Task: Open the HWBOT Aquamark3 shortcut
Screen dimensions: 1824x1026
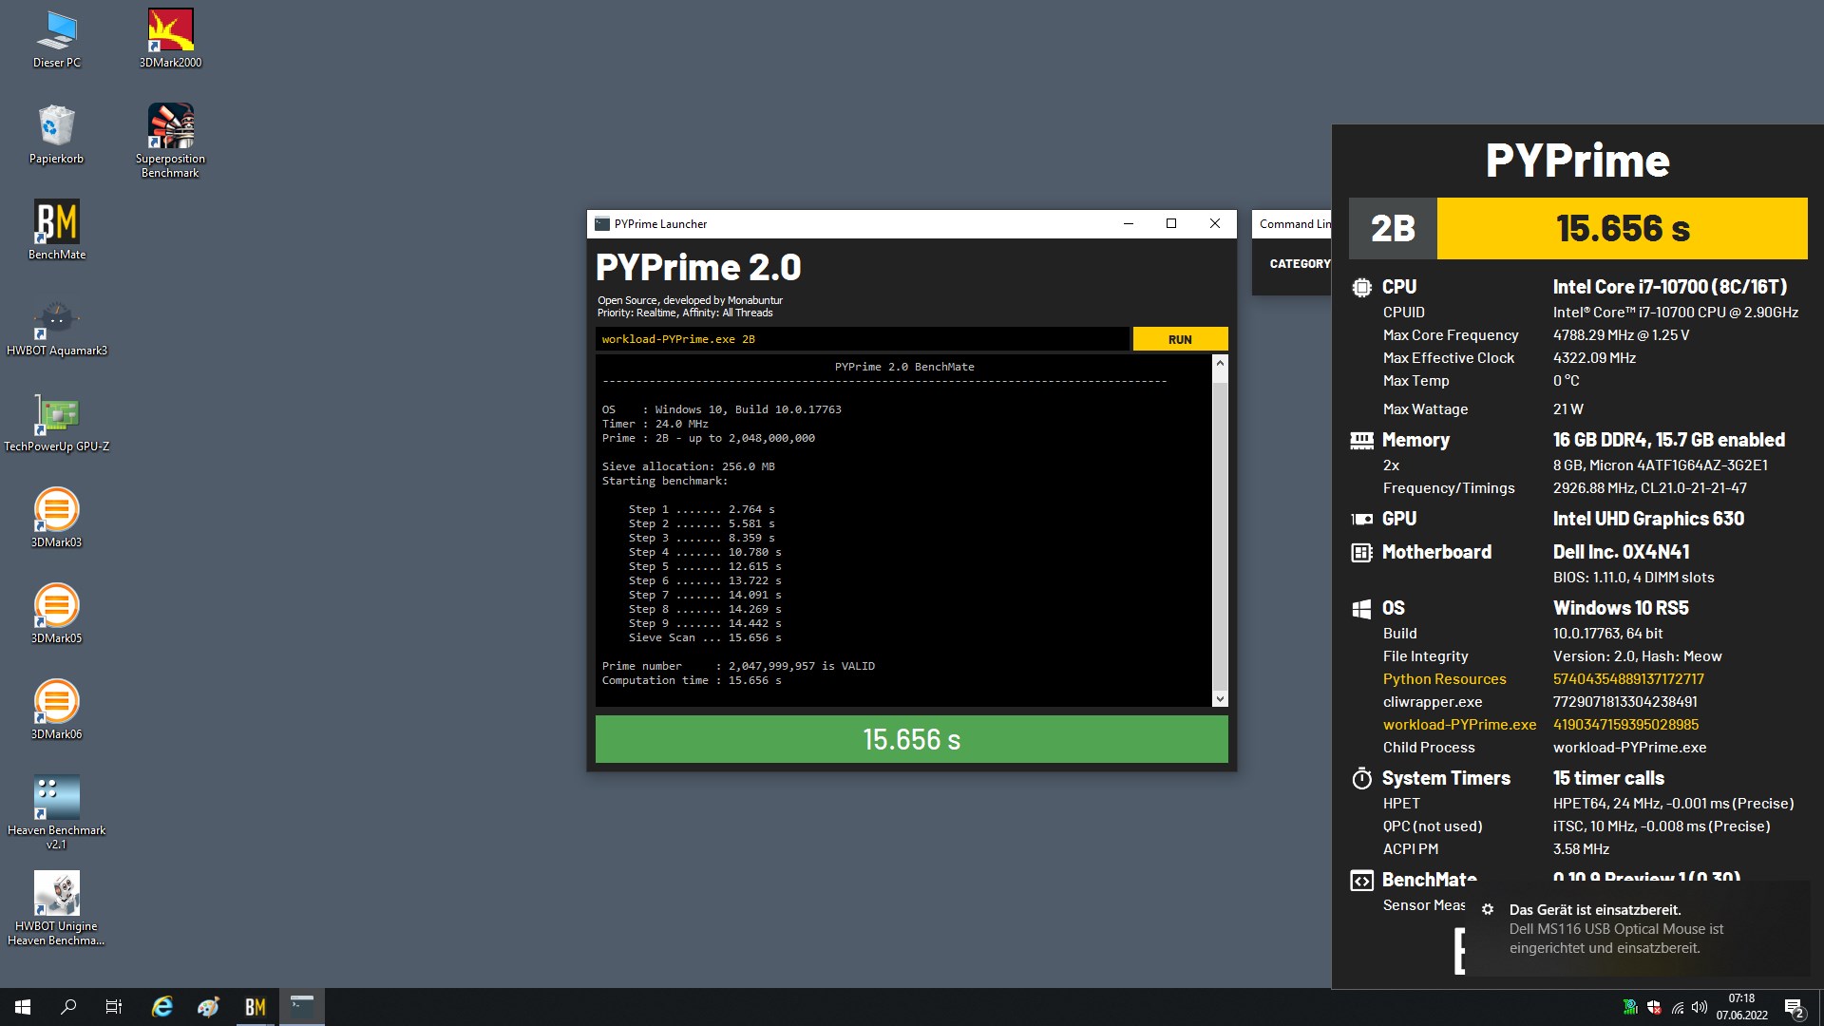Action: pos(57,326)
